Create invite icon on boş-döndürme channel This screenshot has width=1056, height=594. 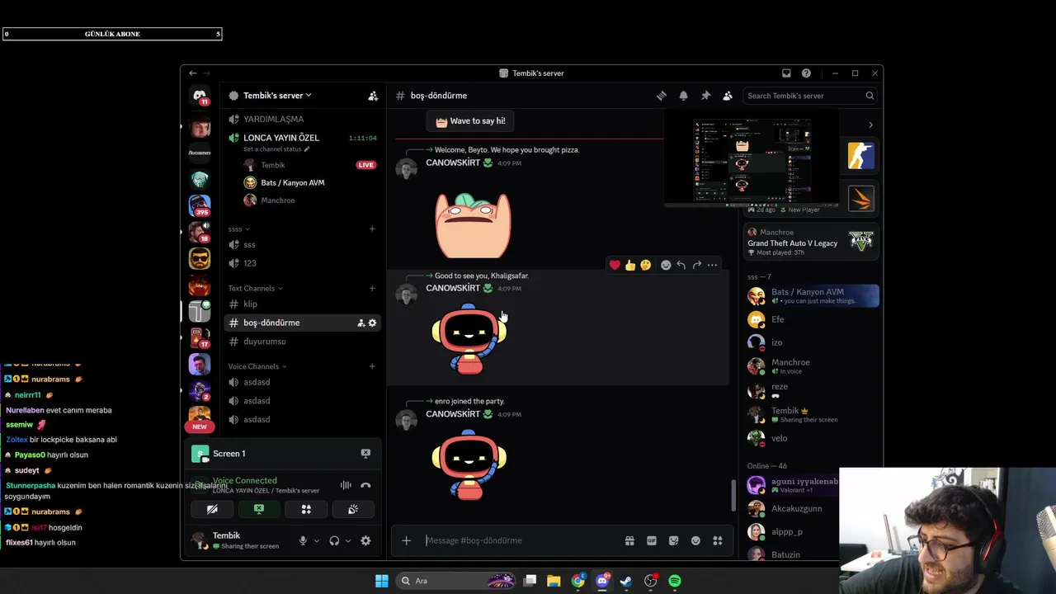pyautogui.click(x=361, y=323)
